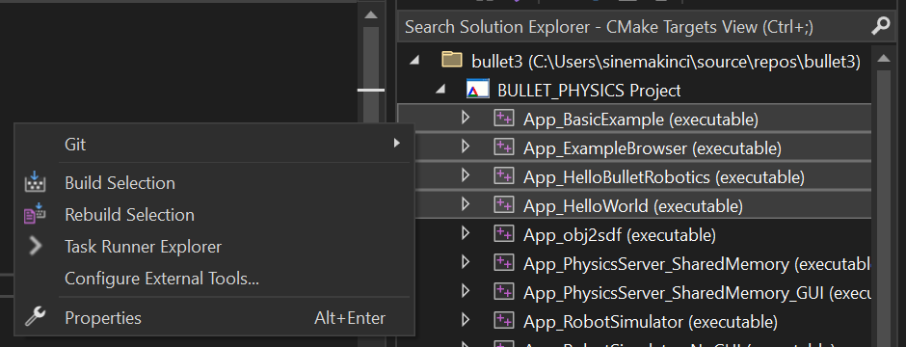906x347 pixels.
Task: Expand App_PhysicsServer_SharedMemory_GUI target
Action: click(x=466, y=291)
